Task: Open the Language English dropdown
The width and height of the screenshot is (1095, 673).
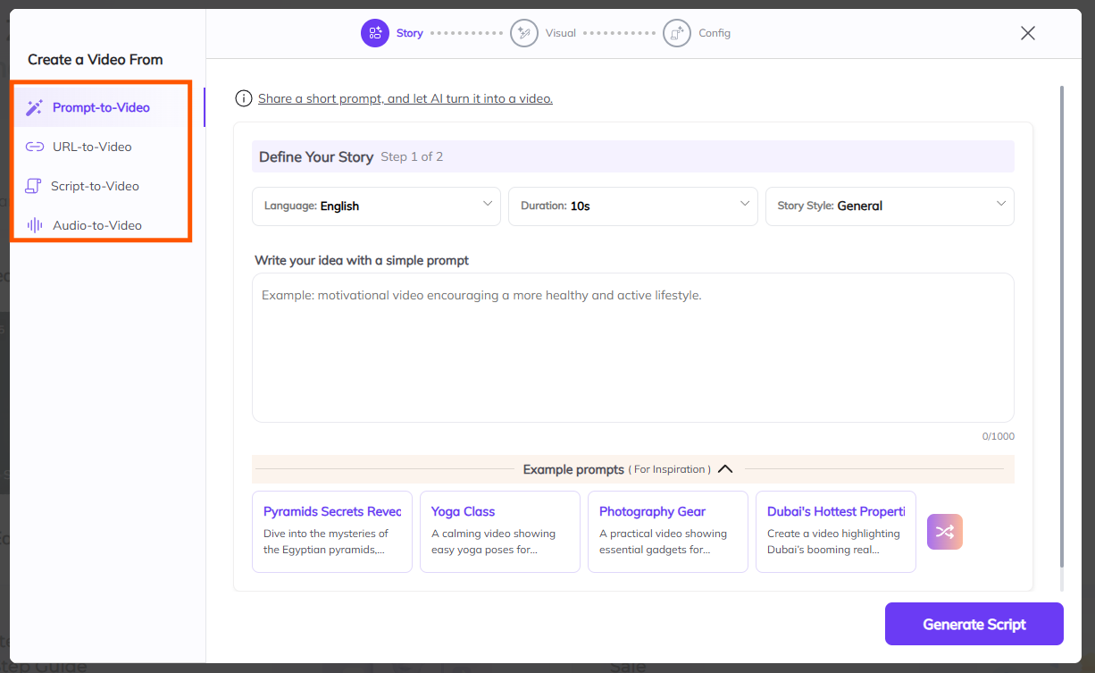Action: [x=376, y=206]
